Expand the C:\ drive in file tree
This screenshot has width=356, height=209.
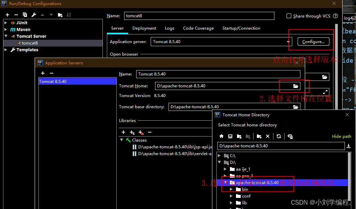(x=219, y=155)
